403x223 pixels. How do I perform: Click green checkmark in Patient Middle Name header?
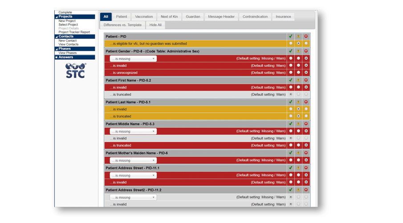click(x=291, y=124)
